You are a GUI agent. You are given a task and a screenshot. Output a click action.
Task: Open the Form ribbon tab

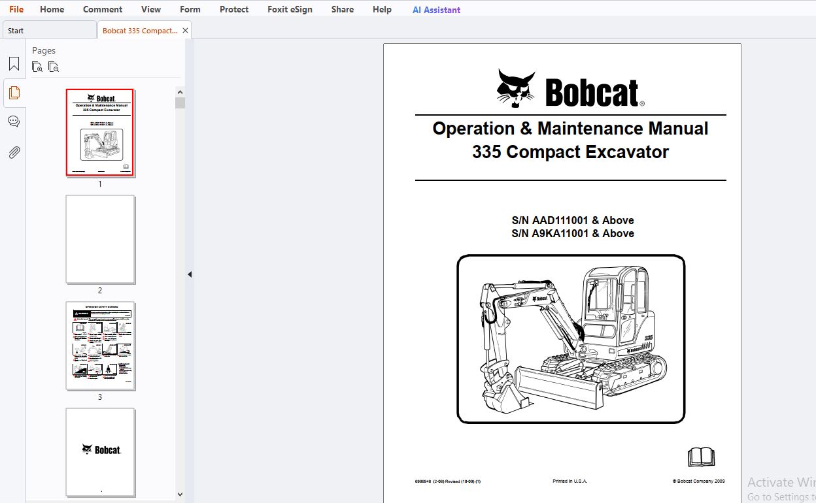[x=190, y=9]
